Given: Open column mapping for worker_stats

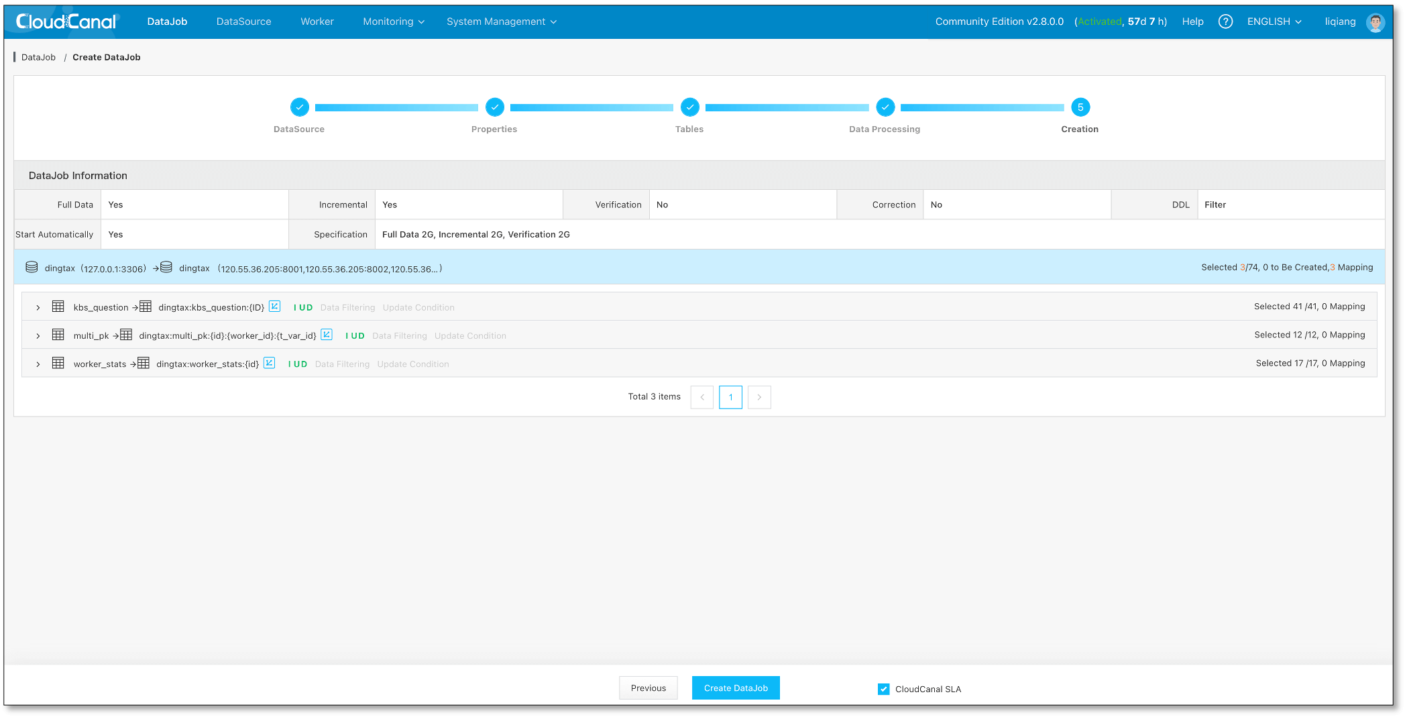Looking at the screenshot, I should pyautogui.click(x=269, y=363).
